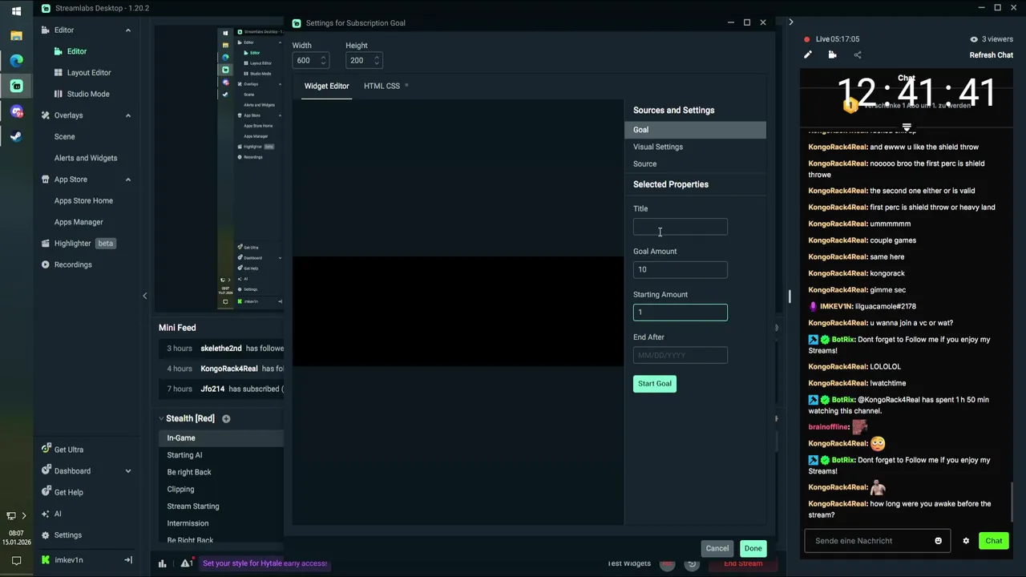Open Windows notification center icon
1026x577 pixels.
(16, 561)
